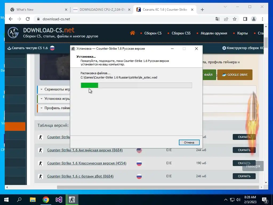The image size is (273, 205).
Task: Click Скачать чистую CS 1.6 link
Action: click(x=30, y=48)
